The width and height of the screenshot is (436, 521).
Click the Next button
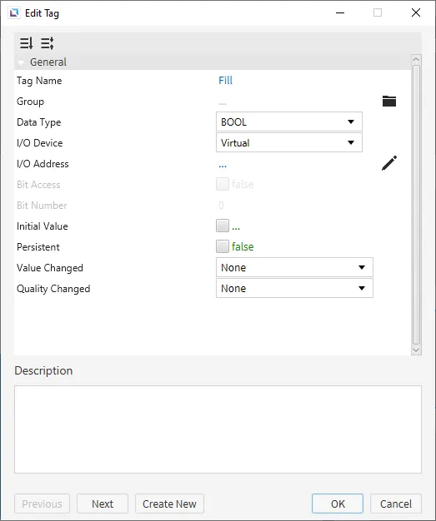click(103, 504)
